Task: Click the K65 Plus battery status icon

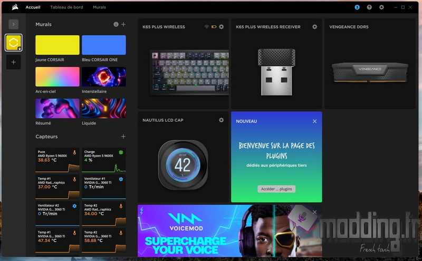Action: pos(214,27)
